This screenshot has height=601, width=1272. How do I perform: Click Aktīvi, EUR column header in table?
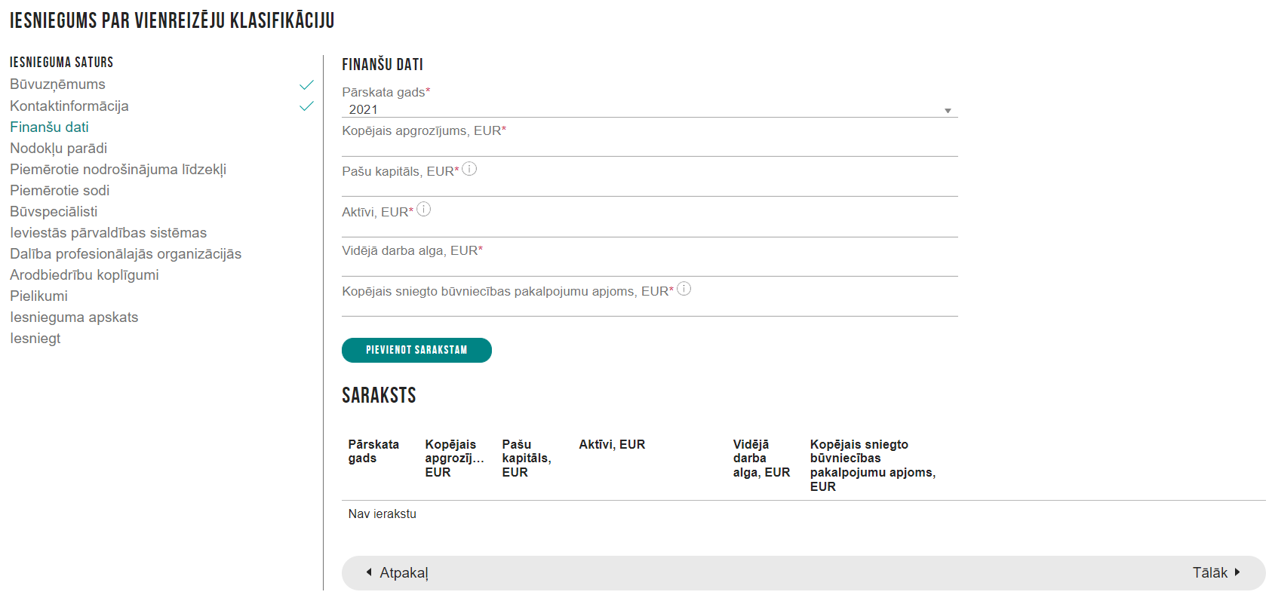pos(612,445)
